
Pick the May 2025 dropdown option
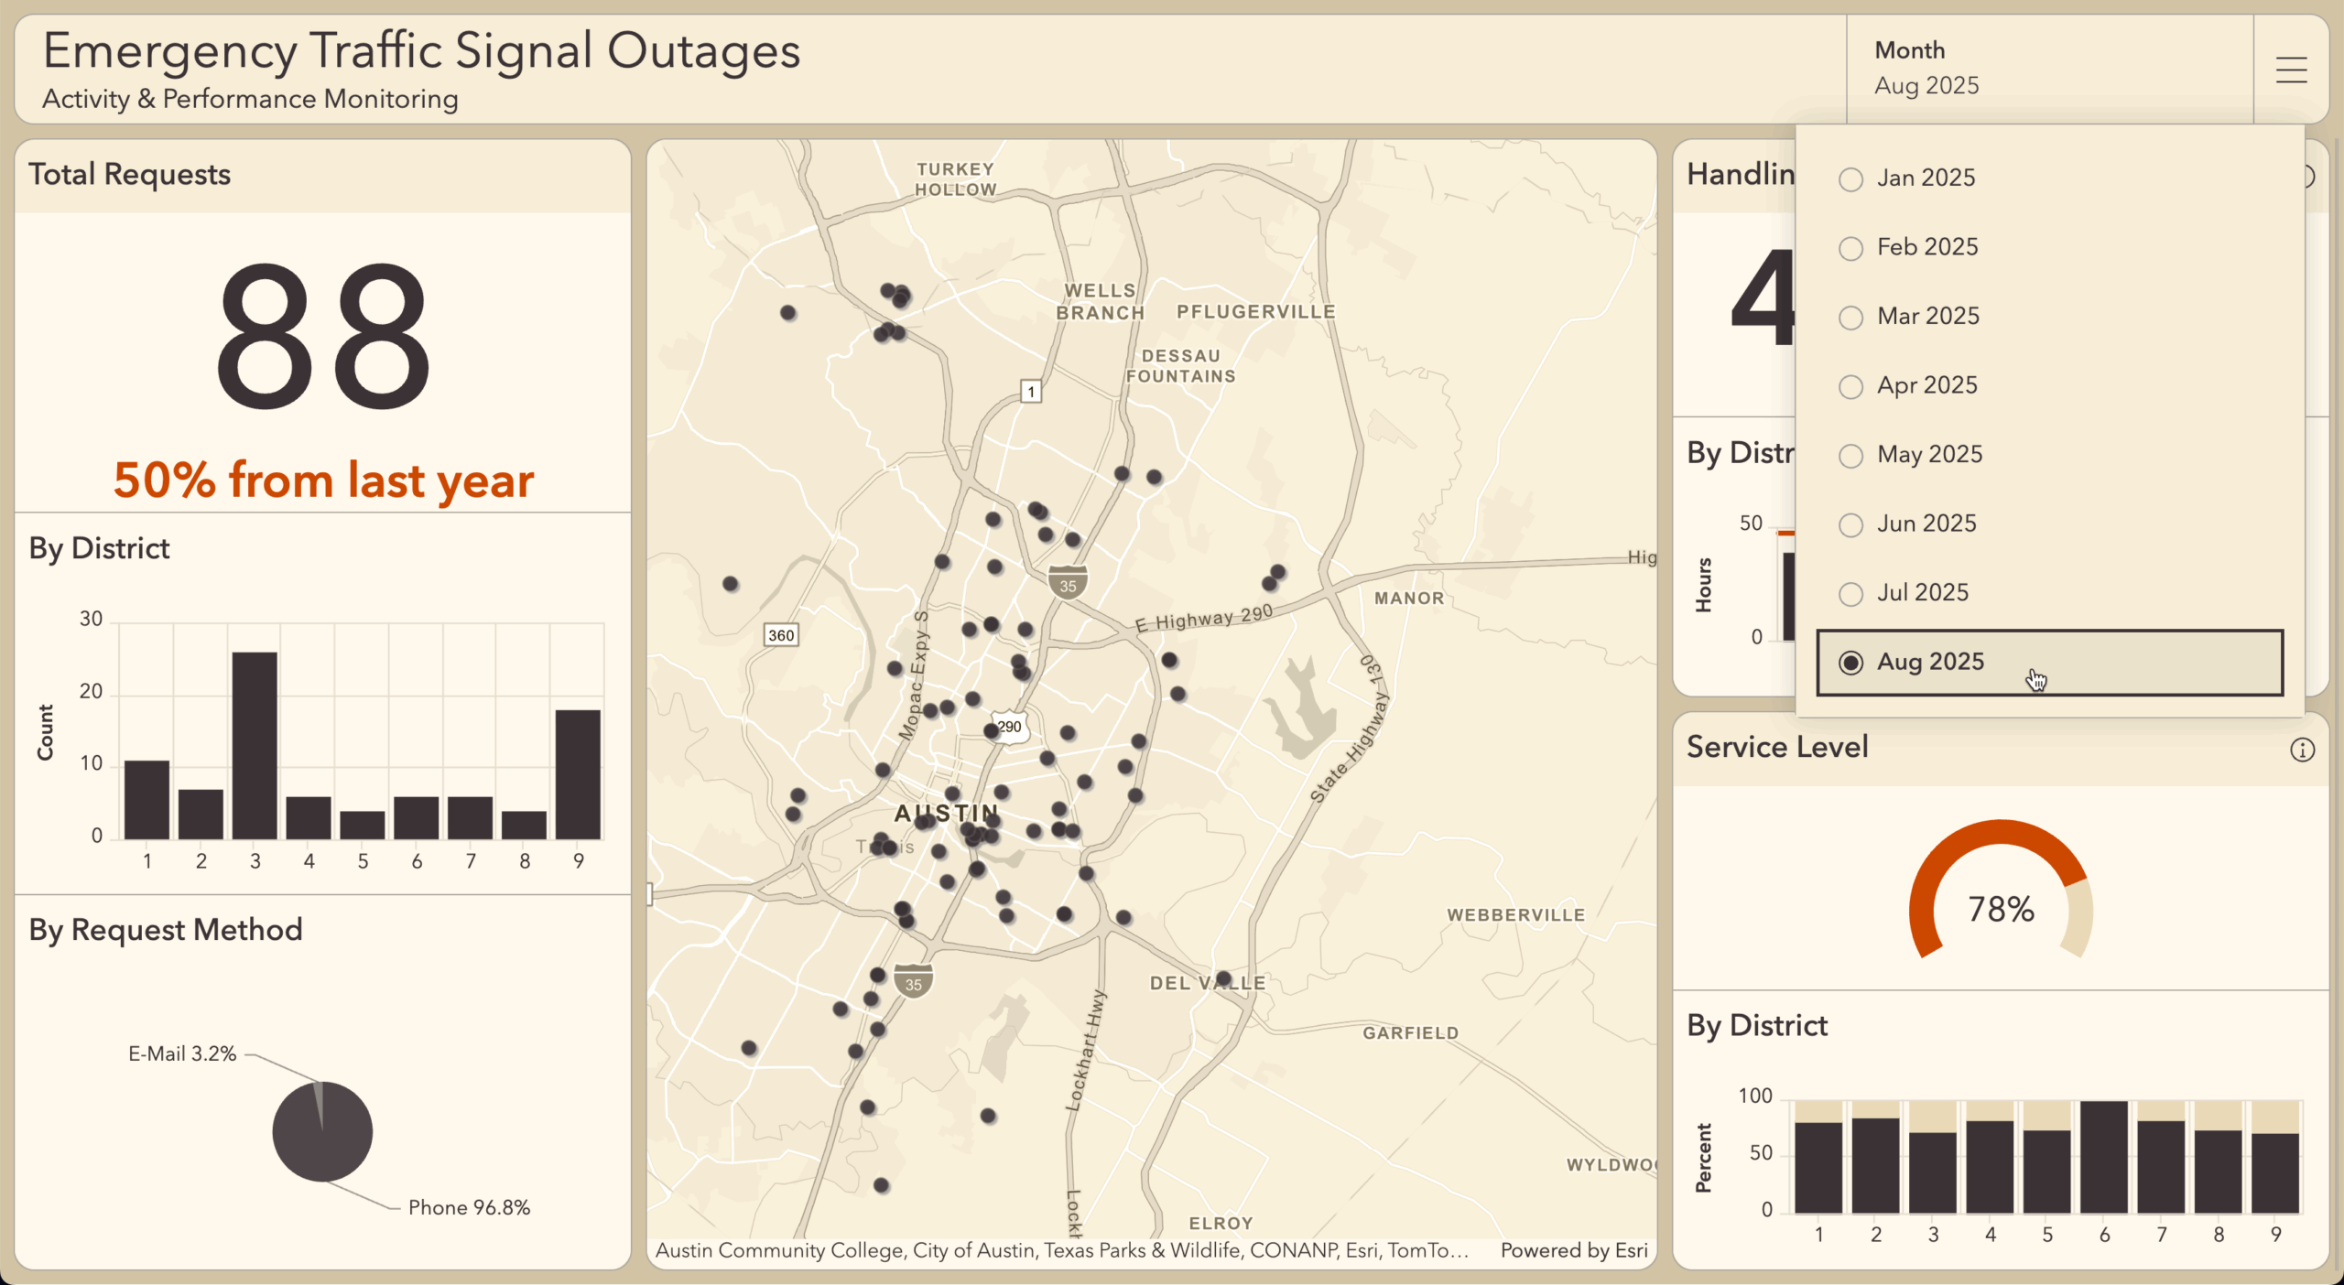(x=1928, y=455)
